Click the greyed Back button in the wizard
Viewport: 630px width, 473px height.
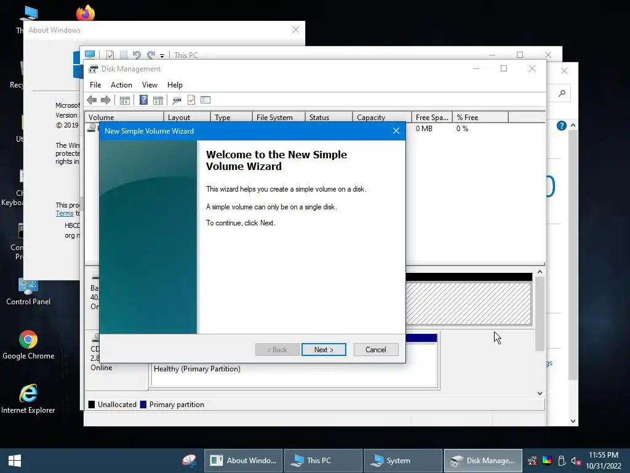pyautogui.click(x=277, y=350)
